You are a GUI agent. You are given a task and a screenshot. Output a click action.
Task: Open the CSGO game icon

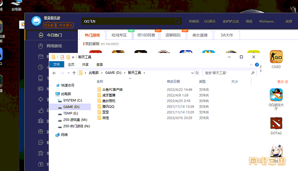pos(276,57)
